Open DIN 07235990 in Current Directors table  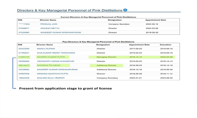pos(24,32)
